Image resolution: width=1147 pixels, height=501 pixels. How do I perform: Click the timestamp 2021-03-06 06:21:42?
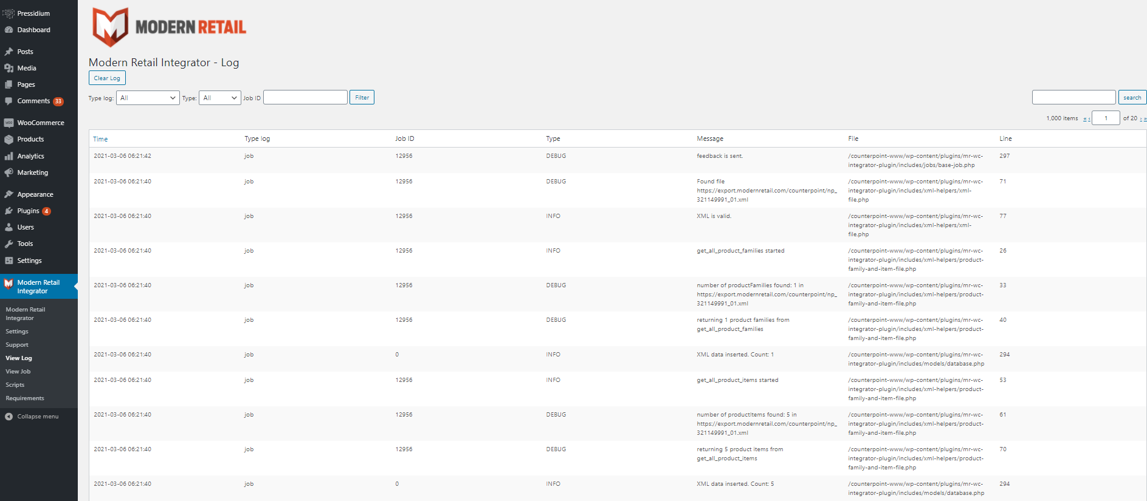tap(122, 156)
